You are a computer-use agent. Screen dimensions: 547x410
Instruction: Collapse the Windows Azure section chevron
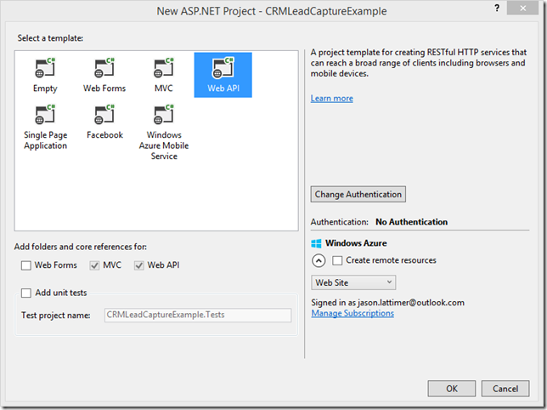click(319, 260)
